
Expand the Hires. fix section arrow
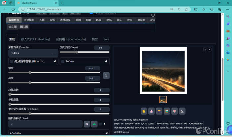click(55, 61)
